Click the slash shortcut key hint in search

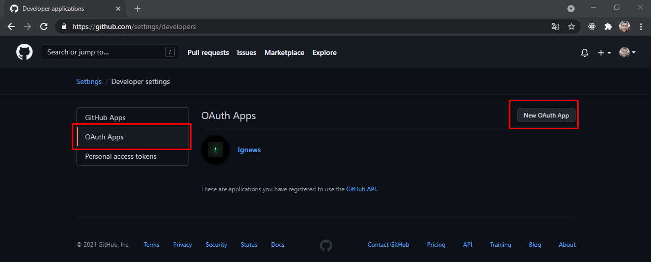170,52
